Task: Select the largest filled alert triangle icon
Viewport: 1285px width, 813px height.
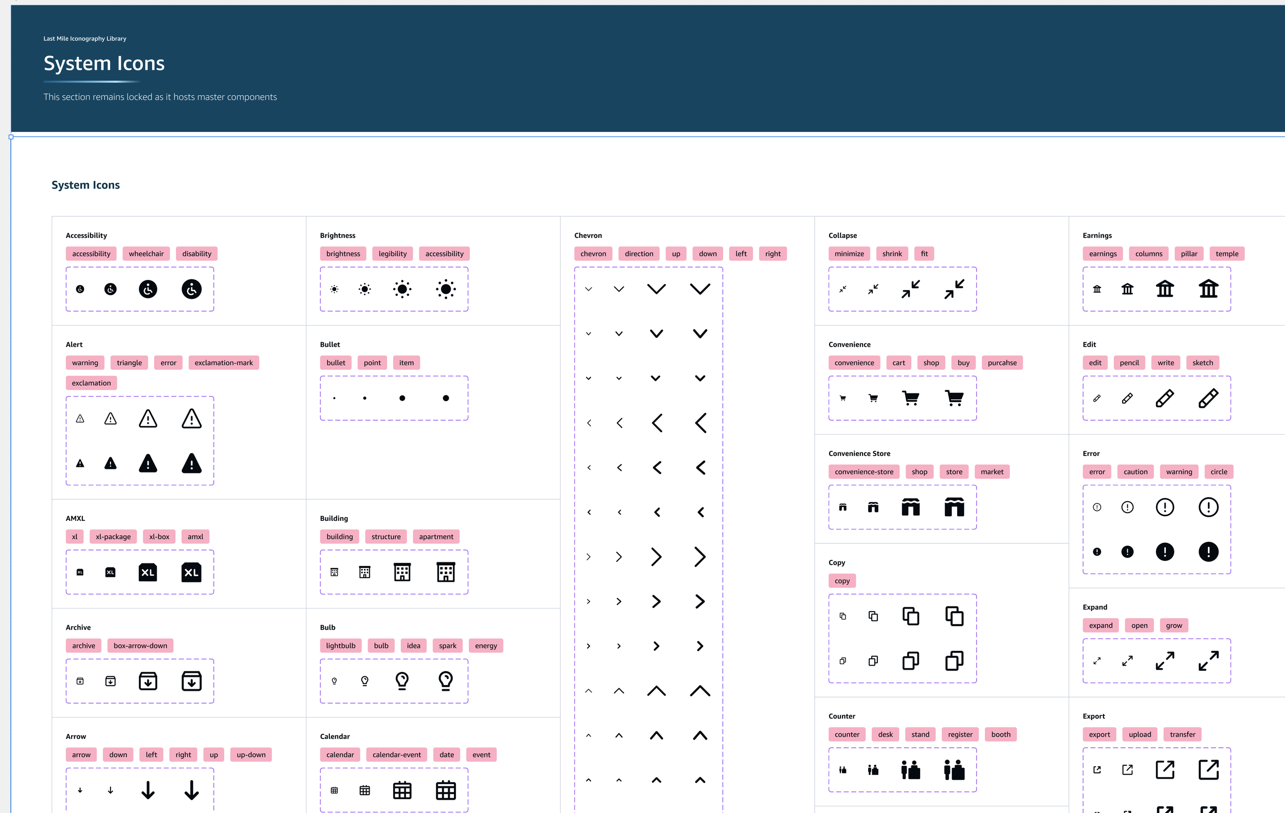Action: pos(192,463)
